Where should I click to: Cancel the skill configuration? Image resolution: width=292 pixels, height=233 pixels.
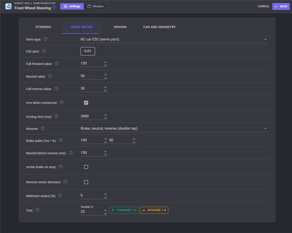coord(263,6)
